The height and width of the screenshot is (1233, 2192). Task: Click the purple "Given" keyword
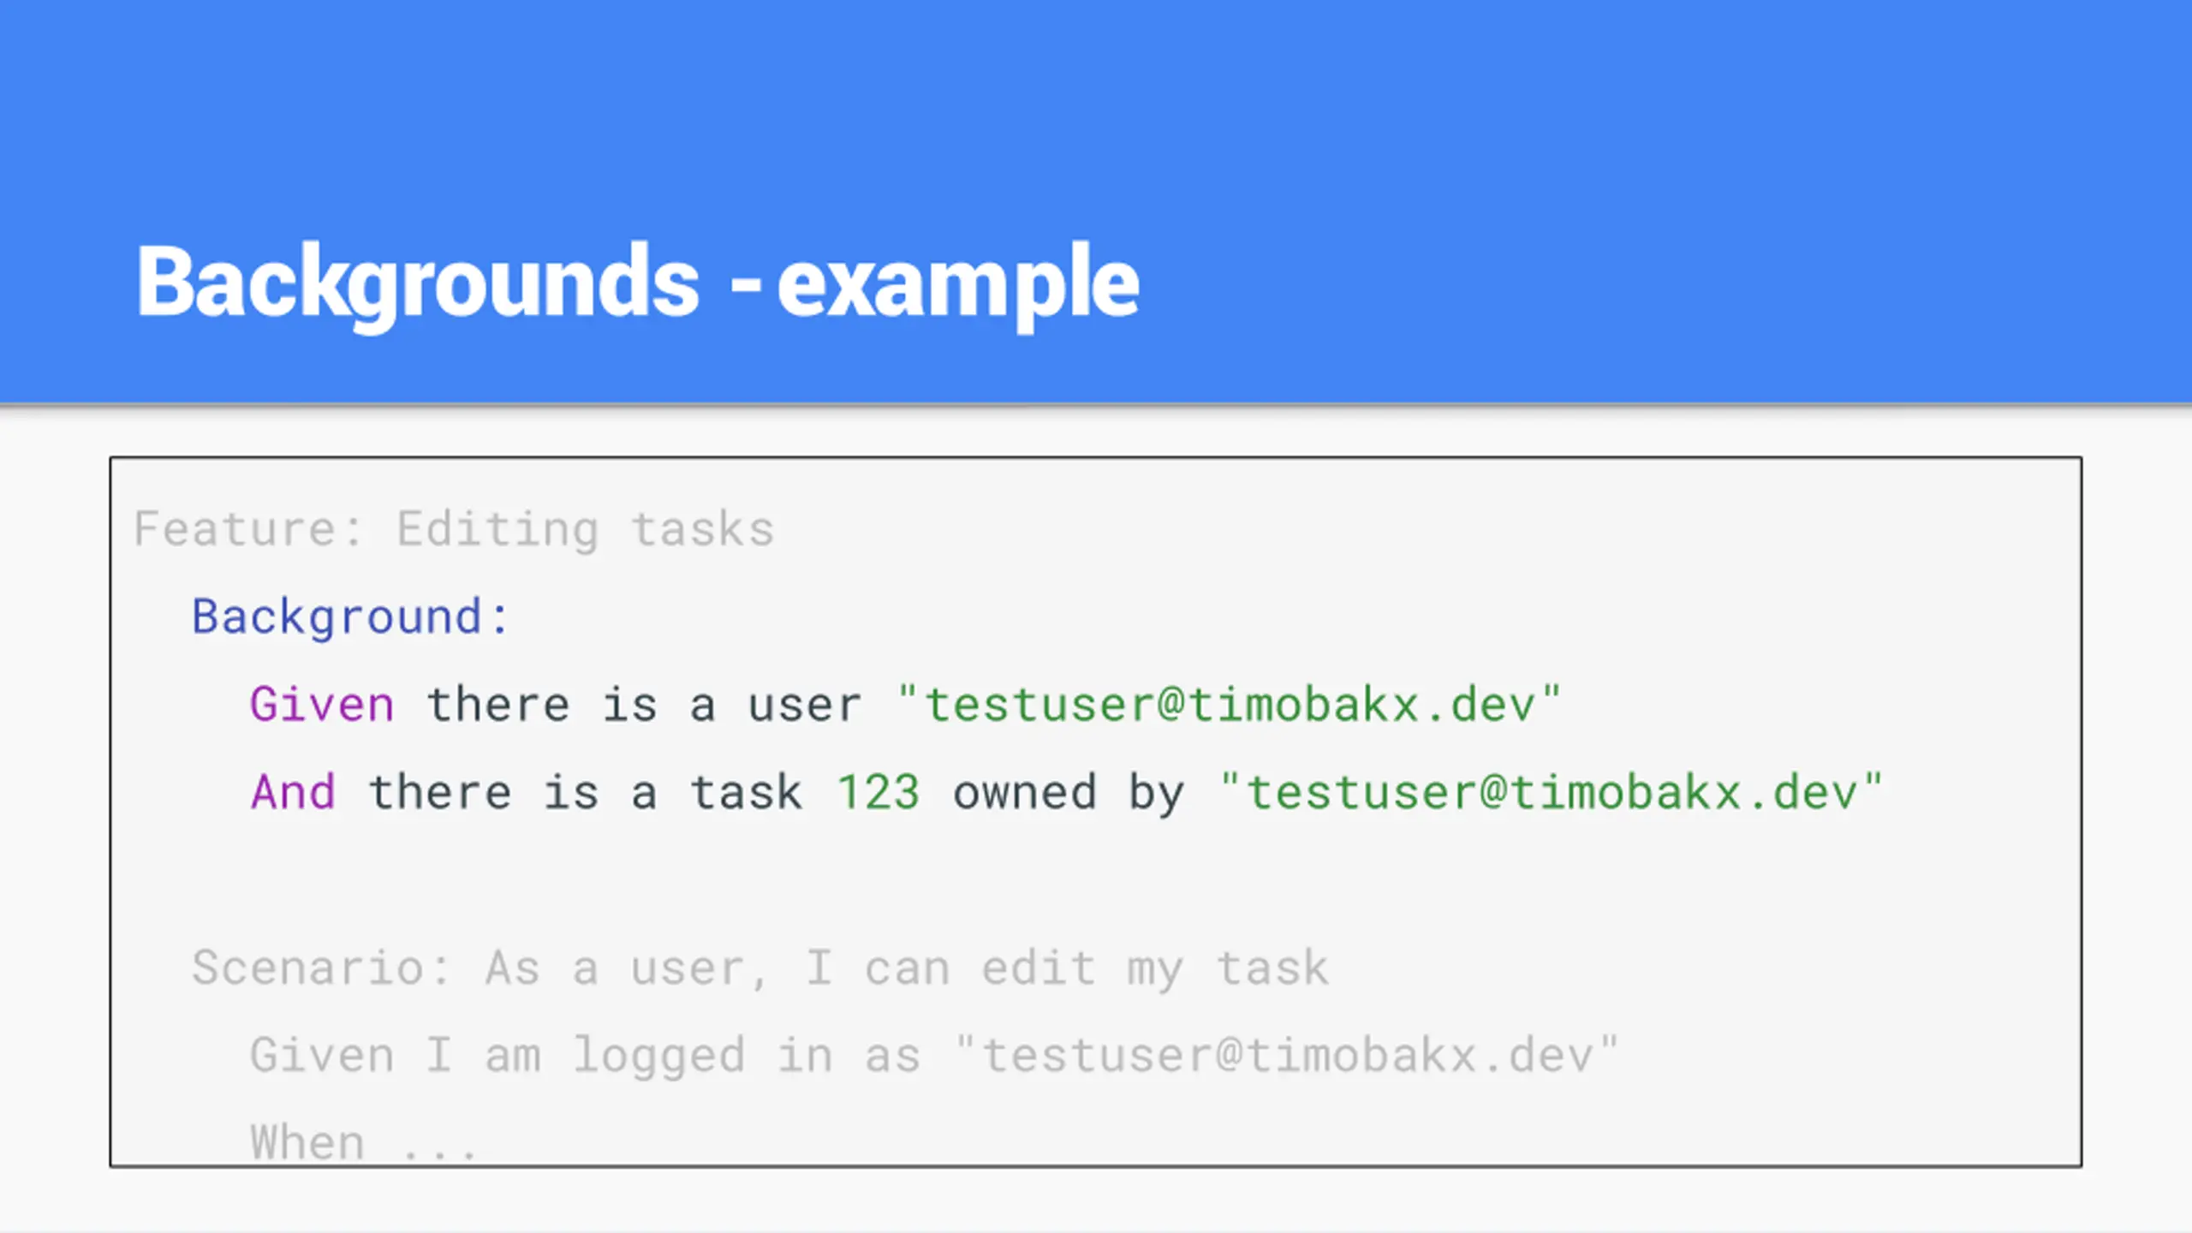(322, 705)
